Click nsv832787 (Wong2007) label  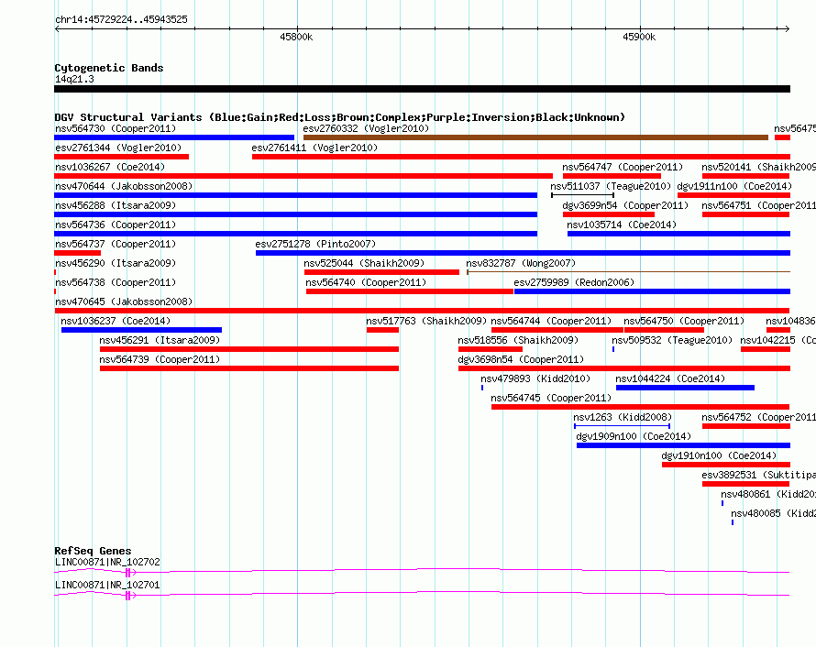tap(521, 263)
